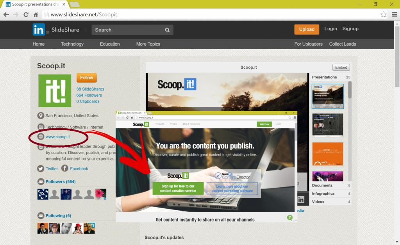Open first follower avatar with arrows pattern
This screenshot has height=245, width=400.
43,194
